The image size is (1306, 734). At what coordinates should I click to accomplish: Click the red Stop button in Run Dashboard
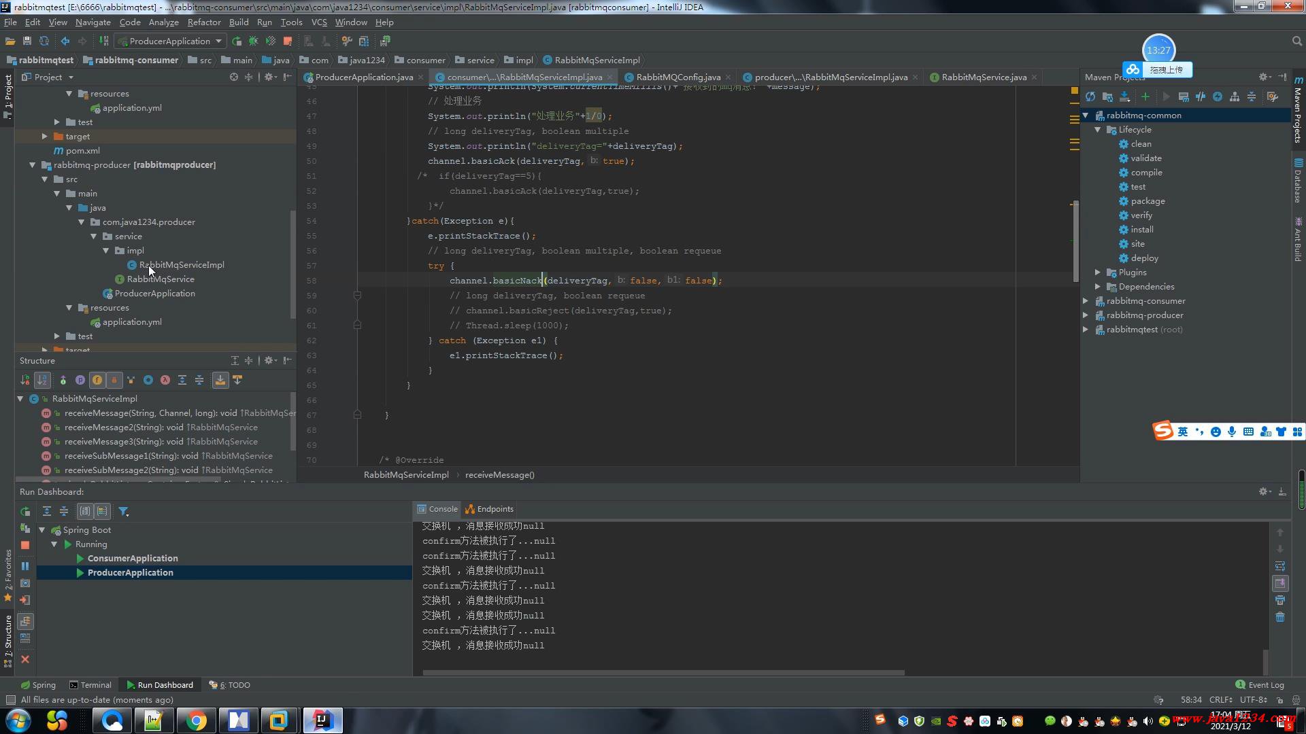(x=25, y=545)
